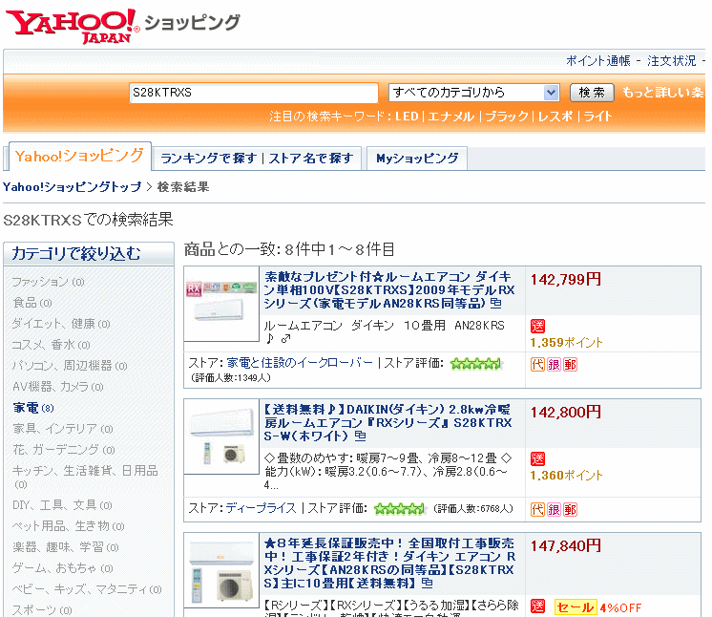Open the second product thumbnail, white aircon

click(x=221, y=436)
